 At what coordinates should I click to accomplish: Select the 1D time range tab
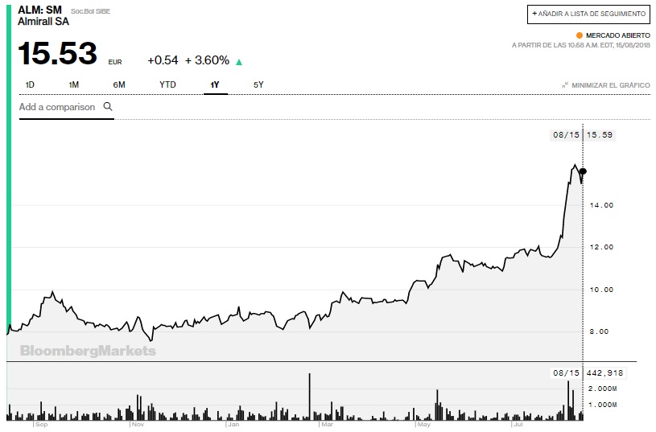point(30,84)
